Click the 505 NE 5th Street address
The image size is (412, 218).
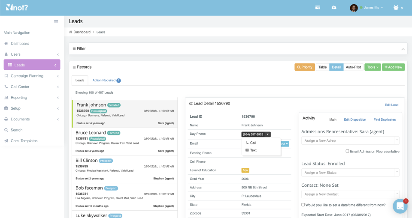coord(254,187)
